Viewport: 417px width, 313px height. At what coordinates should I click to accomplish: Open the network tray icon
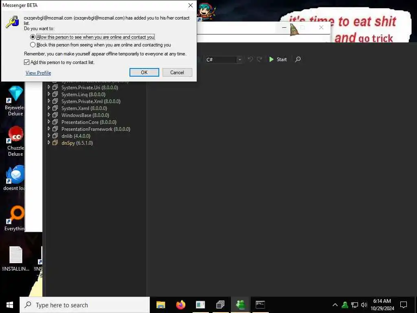point(355,305)
